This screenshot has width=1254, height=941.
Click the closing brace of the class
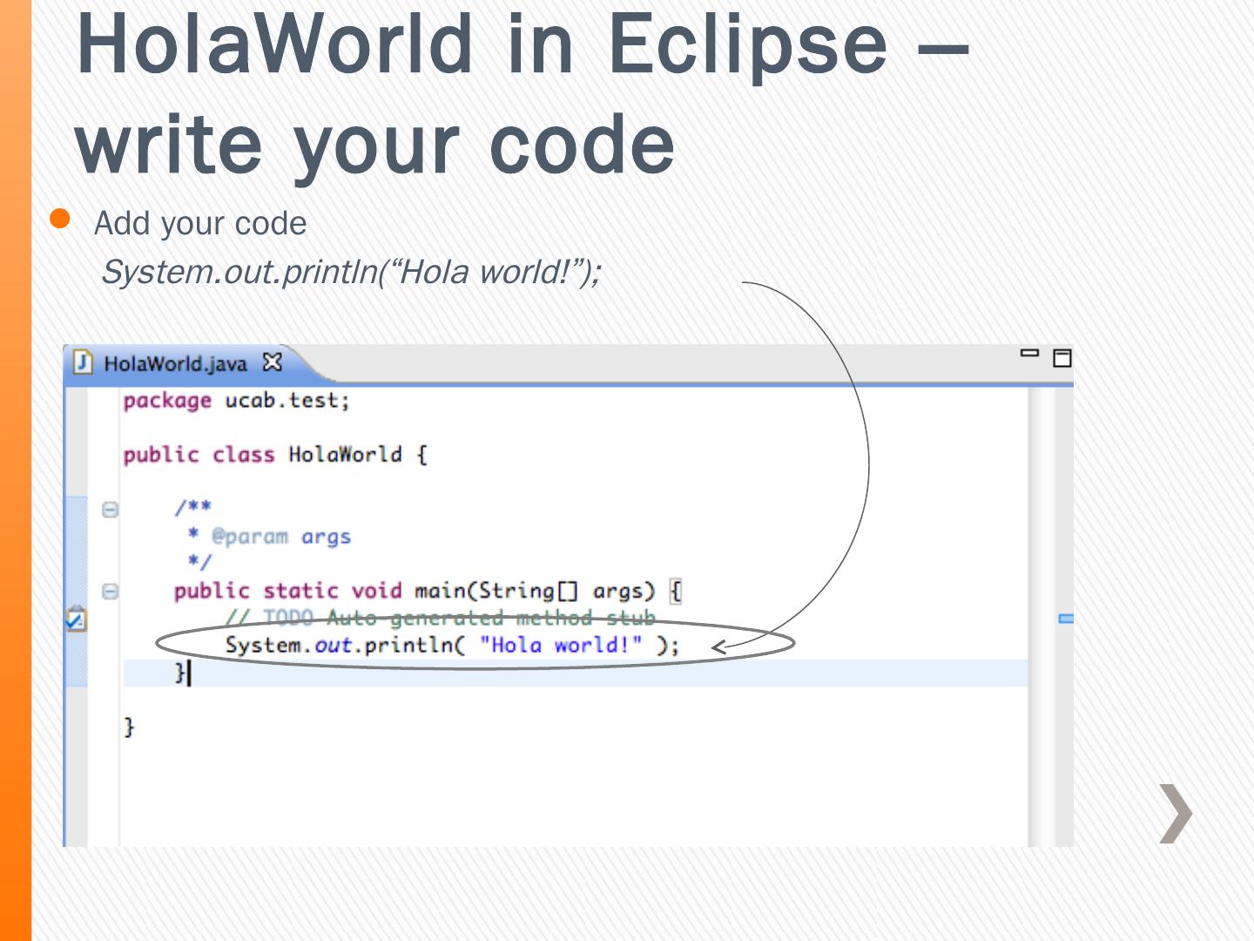129,727
